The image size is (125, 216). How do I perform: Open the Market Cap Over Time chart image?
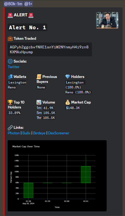[x=57, y=176]
